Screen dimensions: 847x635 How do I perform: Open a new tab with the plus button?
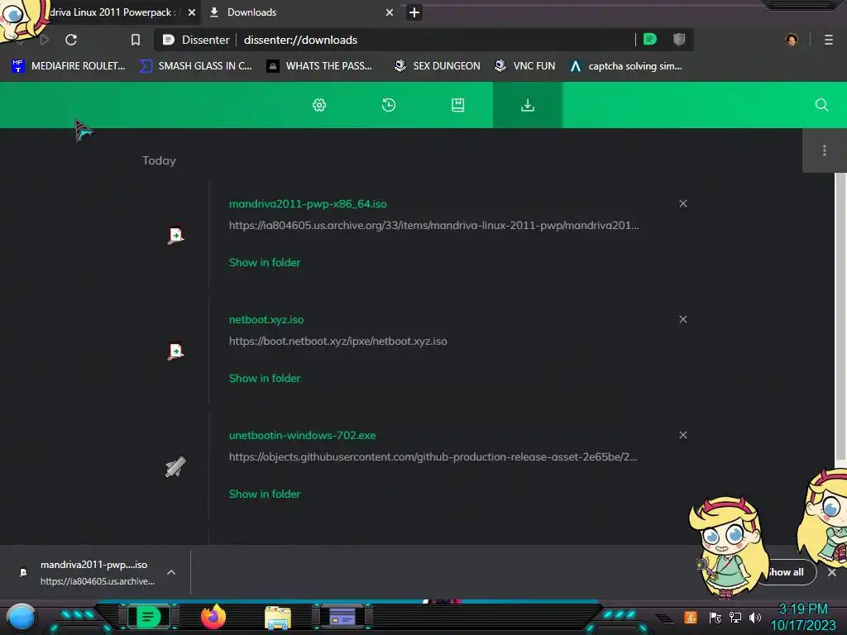[414, 12]
